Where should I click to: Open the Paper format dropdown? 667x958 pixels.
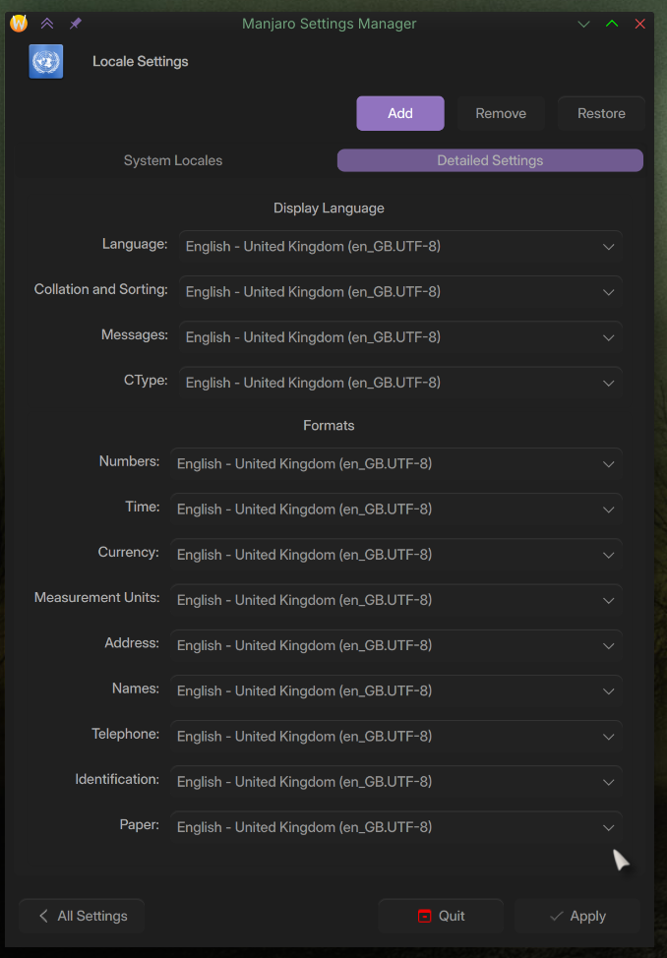click(x=396, y=827)
